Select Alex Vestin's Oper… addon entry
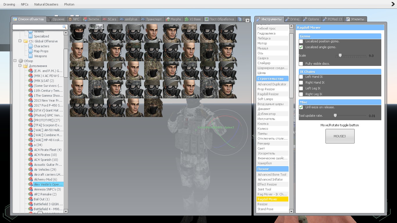 [48, 184]
